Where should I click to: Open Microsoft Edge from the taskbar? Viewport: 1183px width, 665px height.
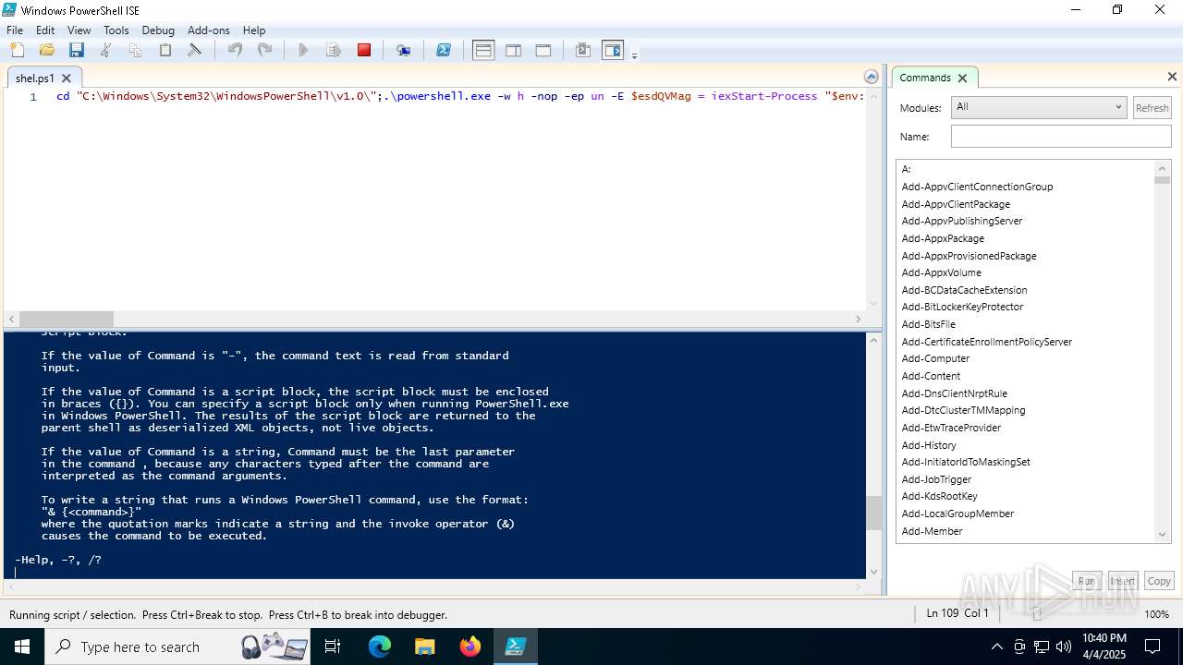(x=380, y=647)
